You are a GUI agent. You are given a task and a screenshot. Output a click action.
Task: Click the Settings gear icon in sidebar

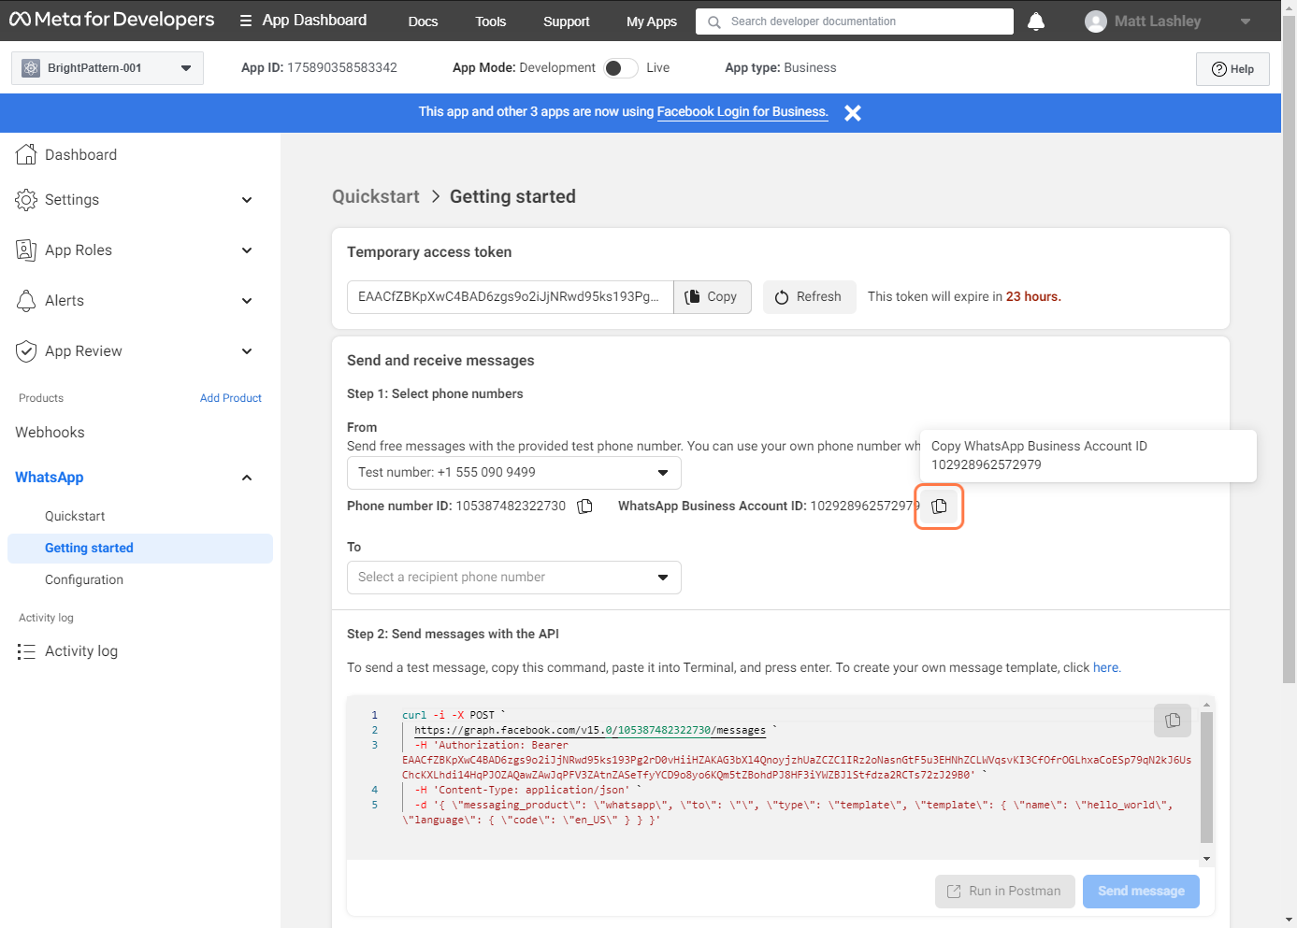point(26,199)
